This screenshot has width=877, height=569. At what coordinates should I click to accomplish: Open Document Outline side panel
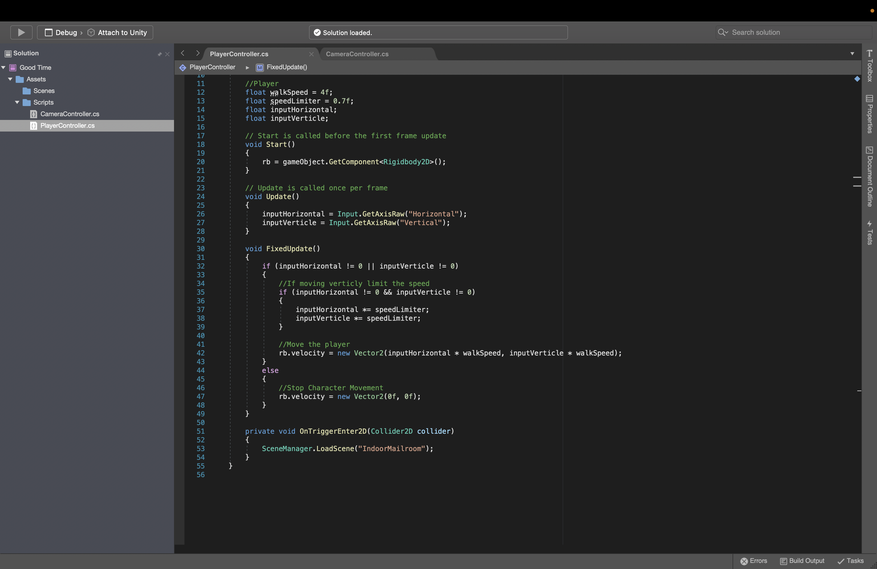pyautogui.click(x=869, y=177)
